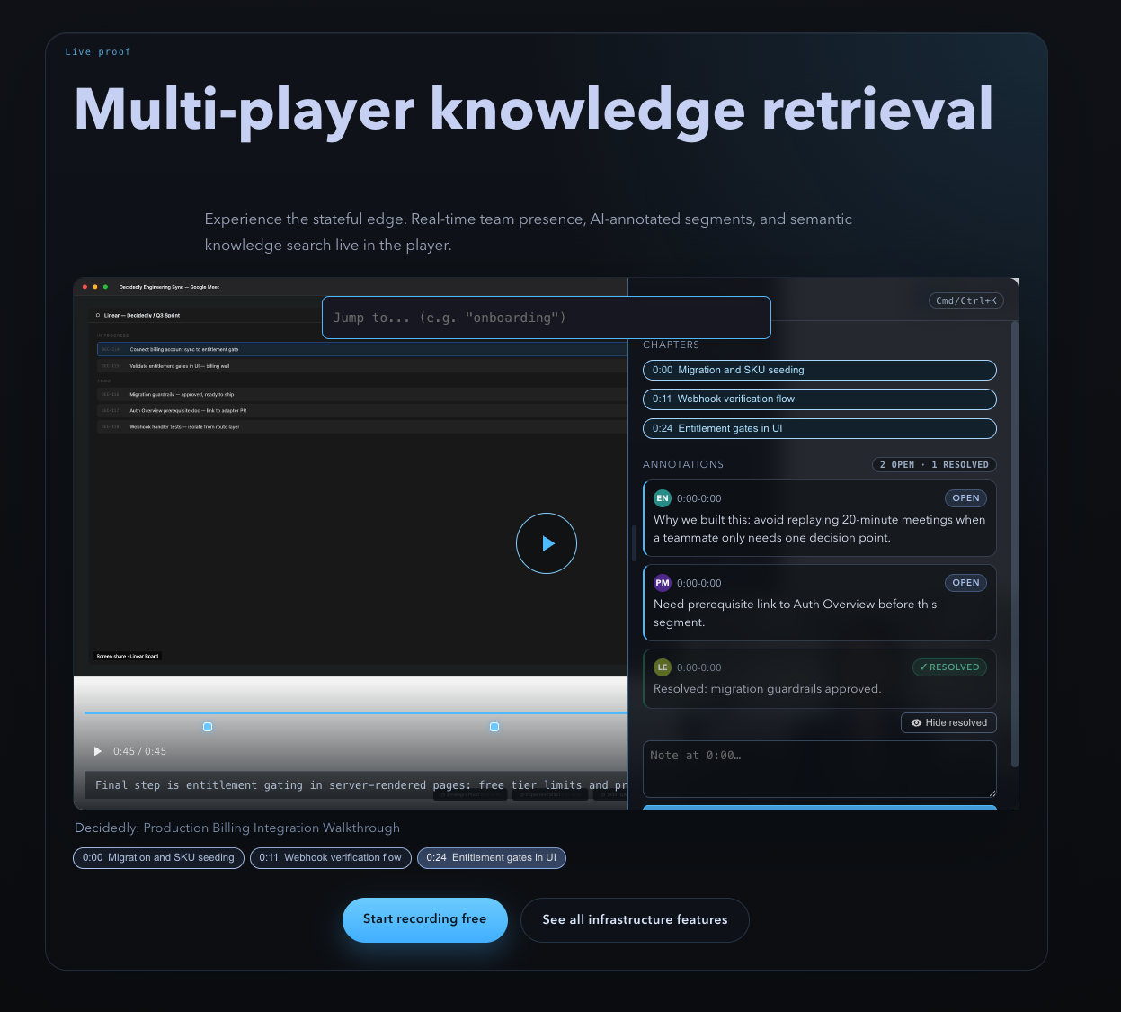
Task: Open chapter 0:00 Migration and SKU seeding
Action: click(x=819, y=370)
